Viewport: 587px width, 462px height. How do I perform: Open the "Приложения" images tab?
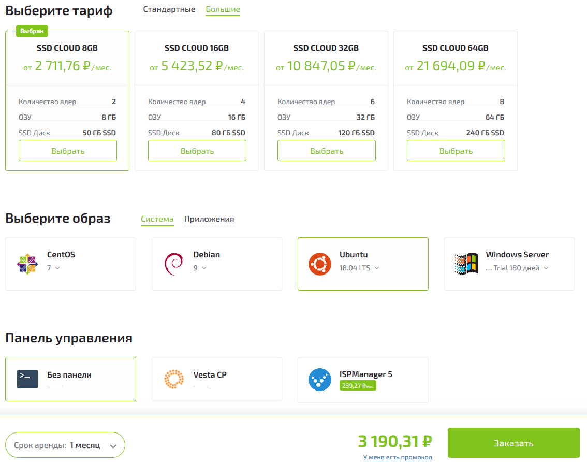point(209,219)
